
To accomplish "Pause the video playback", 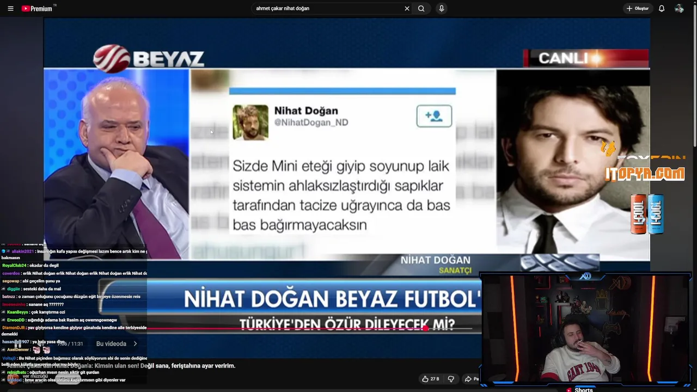I will pyautogui.click(x=18, y=344).
